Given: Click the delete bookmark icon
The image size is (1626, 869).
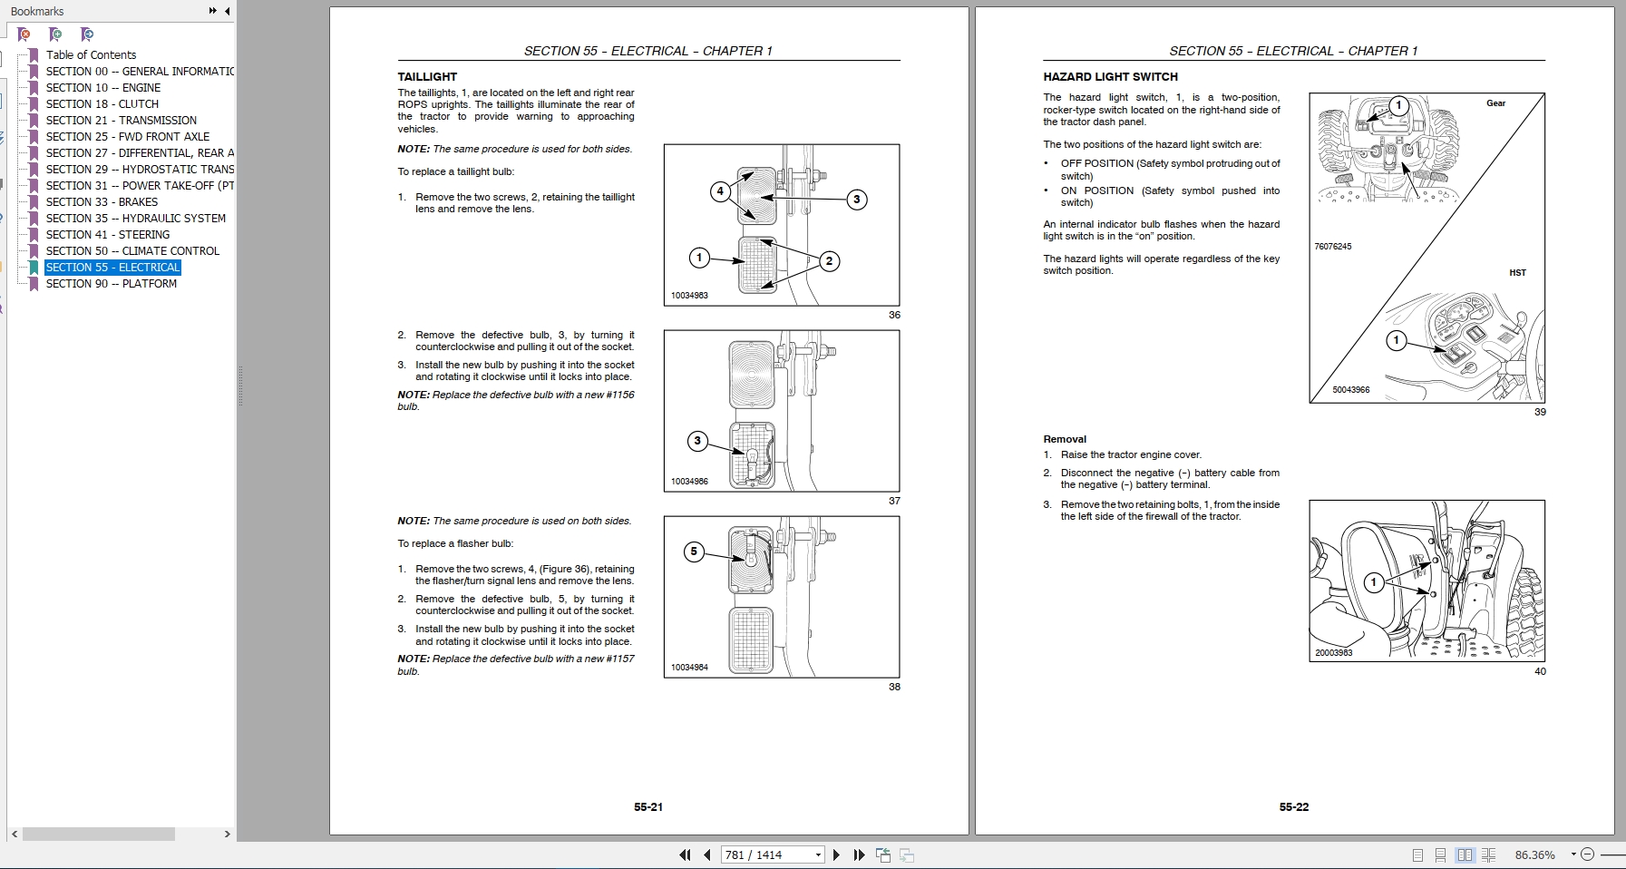Looking at the screenshot, I should [x=24, y=34].
